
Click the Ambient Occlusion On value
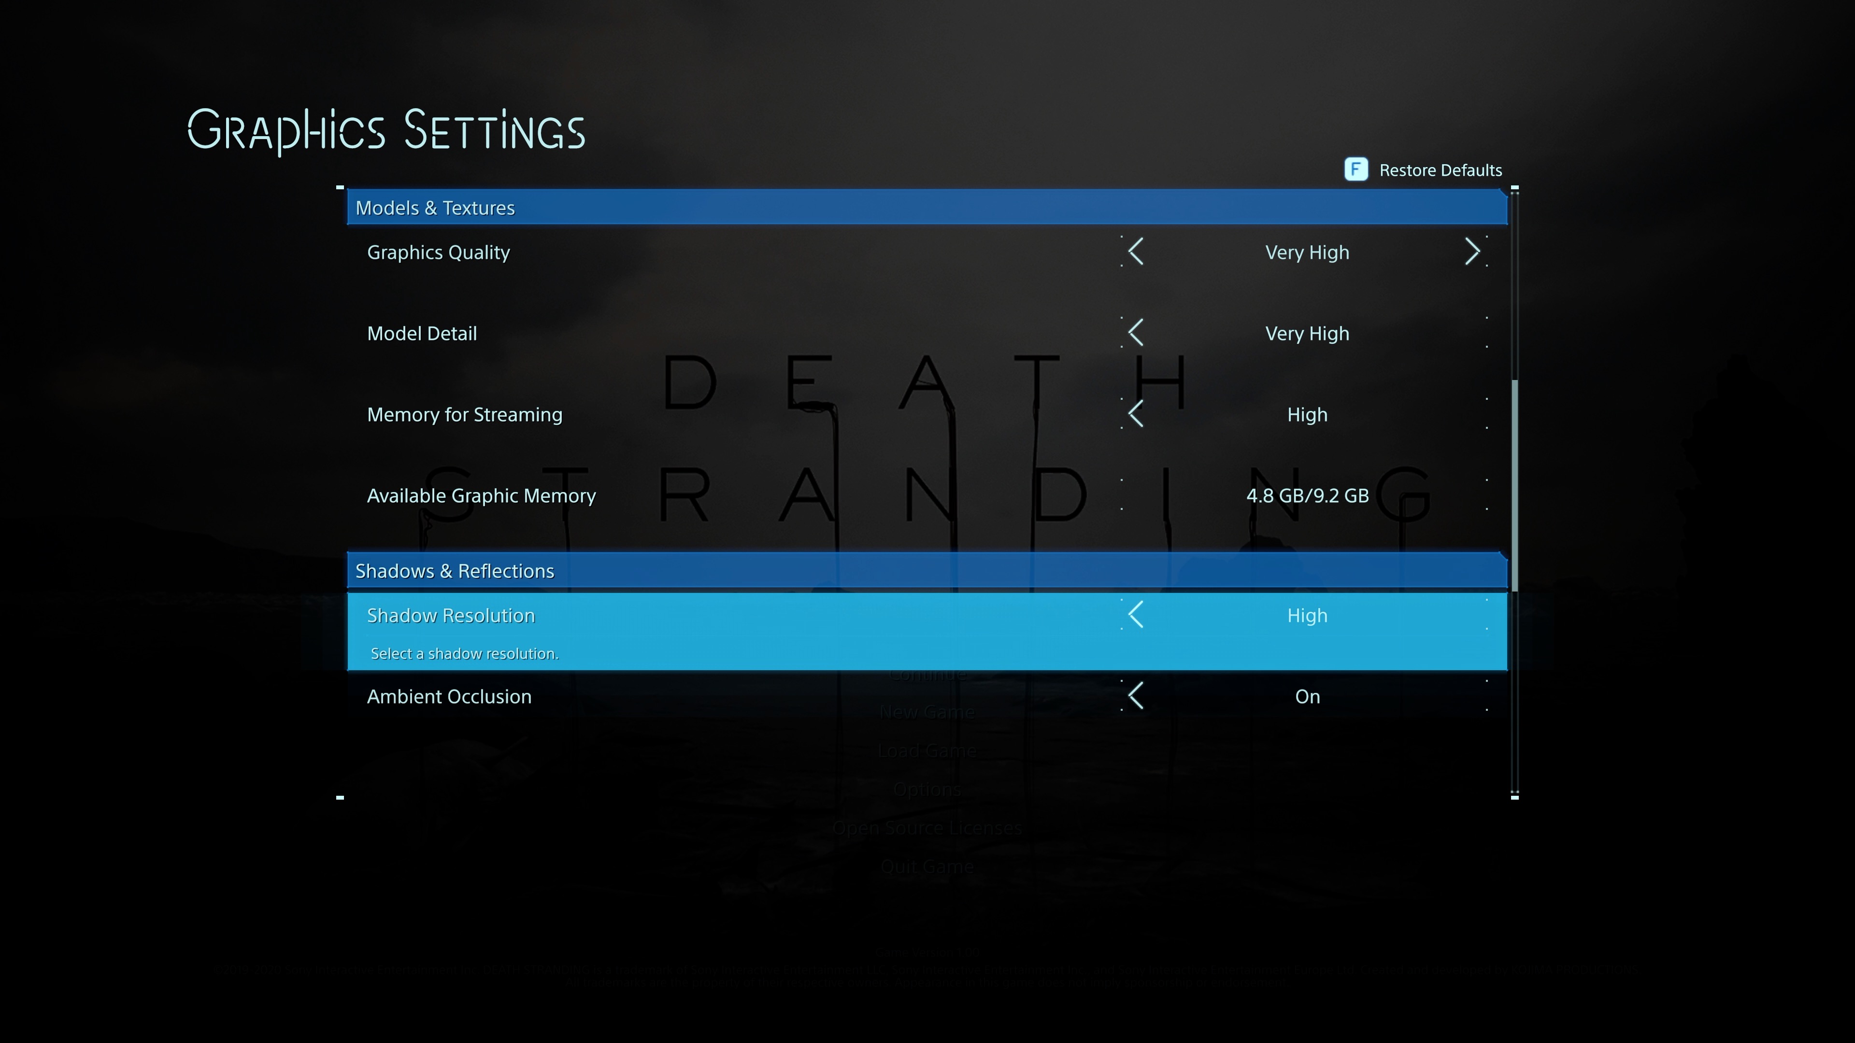tap(1307, 697)
